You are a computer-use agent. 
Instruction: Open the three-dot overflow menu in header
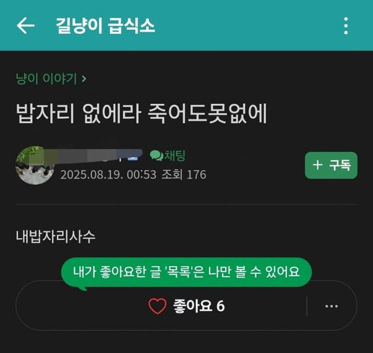tap(346, 26)
